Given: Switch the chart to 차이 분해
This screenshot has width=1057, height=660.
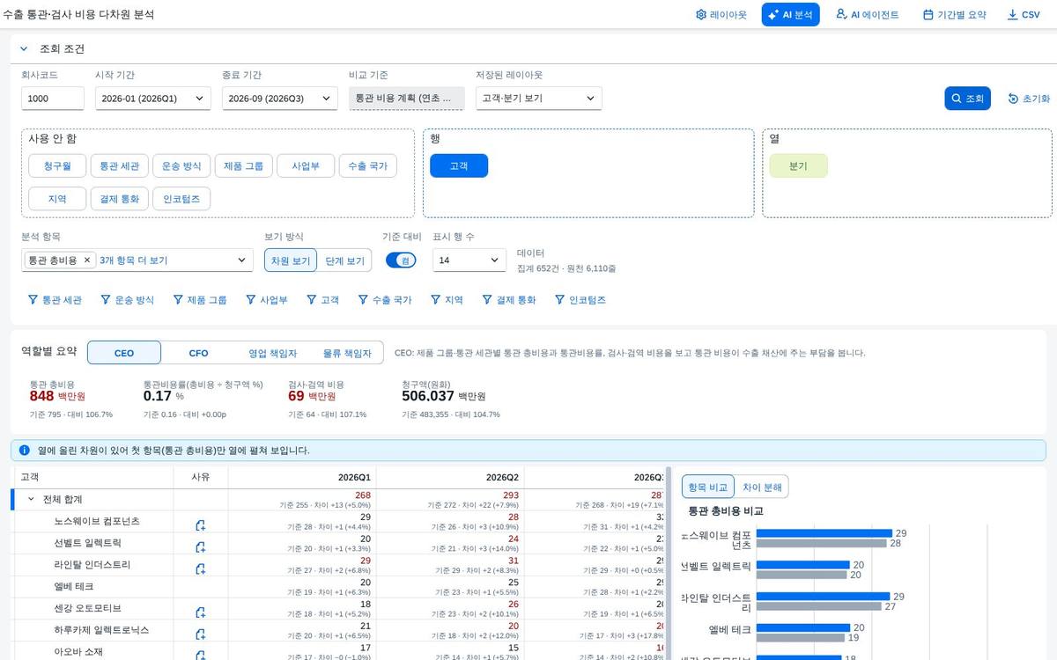Looking at the screenshot, I should (x=761, y=487).
